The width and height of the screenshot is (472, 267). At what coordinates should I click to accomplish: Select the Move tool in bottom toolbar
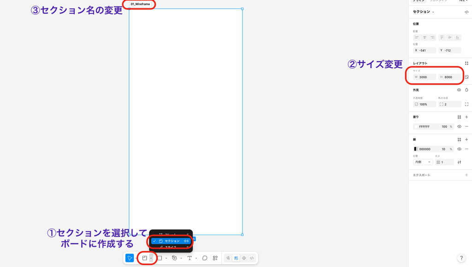coord(130,258)
